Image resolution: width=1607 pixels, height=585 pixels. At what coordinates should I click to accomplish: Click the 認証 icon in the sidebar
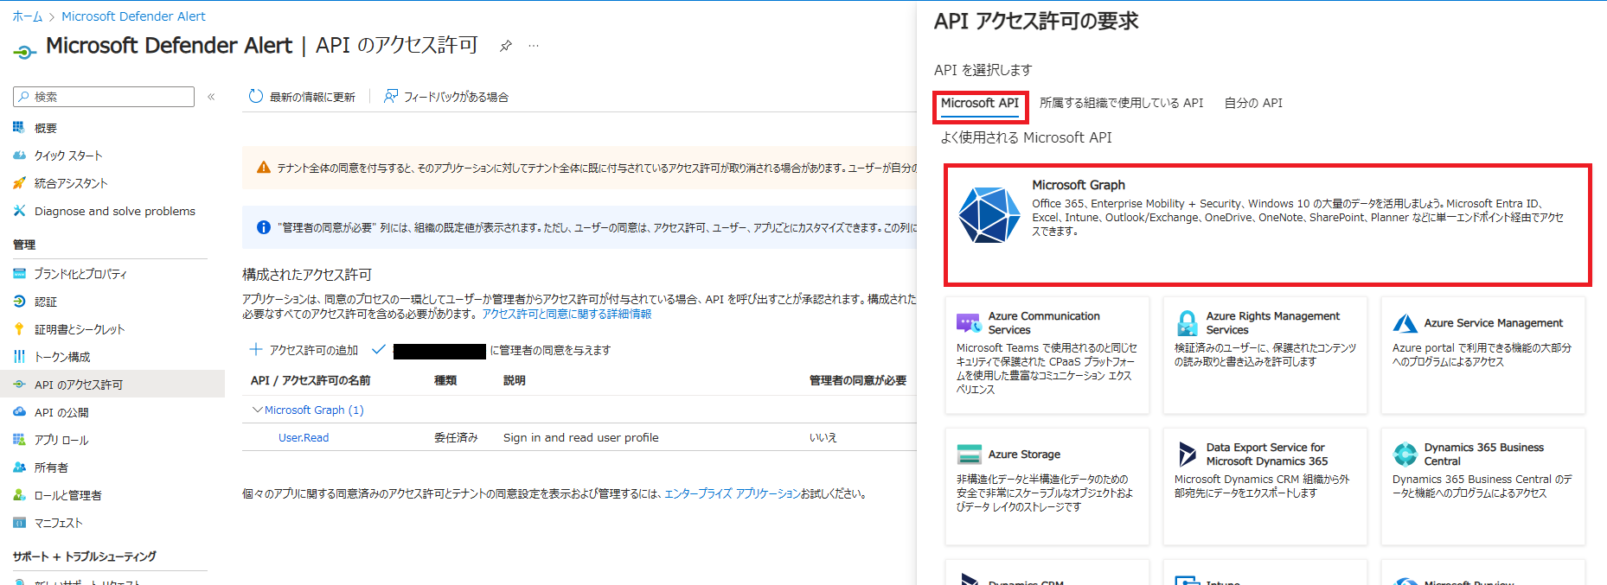(19, 302)
